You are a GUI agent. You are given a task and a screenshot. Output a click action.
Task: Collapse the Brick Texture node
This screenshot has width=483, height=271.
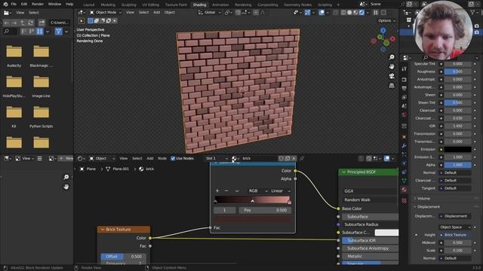point(103,230)
